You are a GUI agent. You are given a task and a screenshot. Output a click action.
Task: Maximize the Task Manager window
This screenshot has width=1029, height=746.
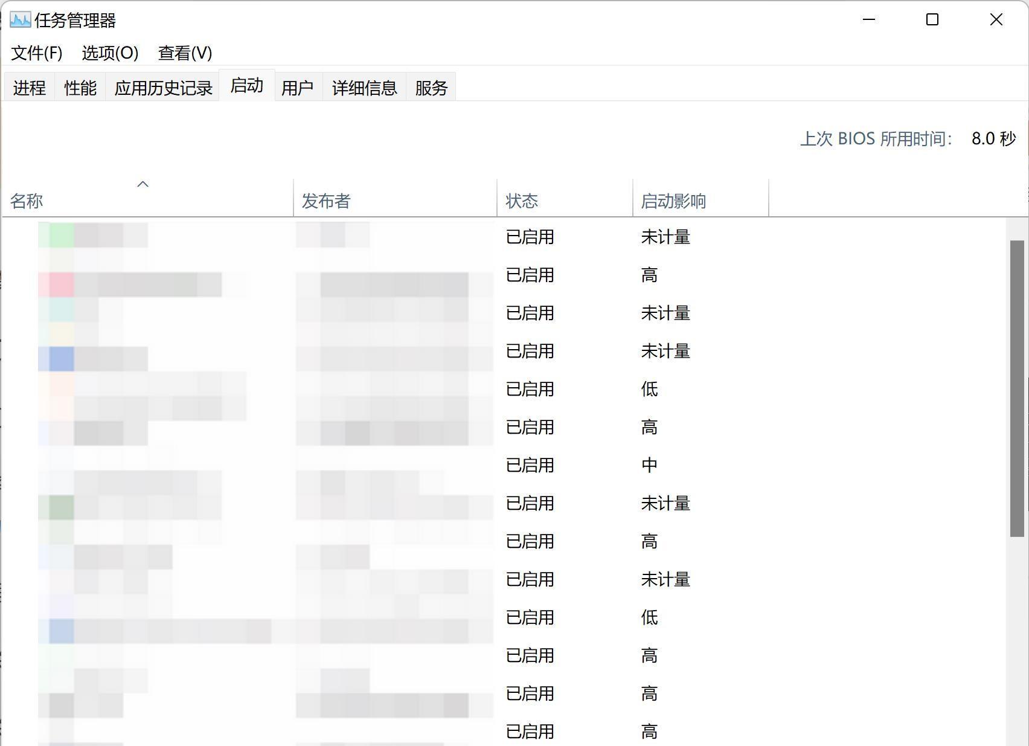[x=932, y=20]
